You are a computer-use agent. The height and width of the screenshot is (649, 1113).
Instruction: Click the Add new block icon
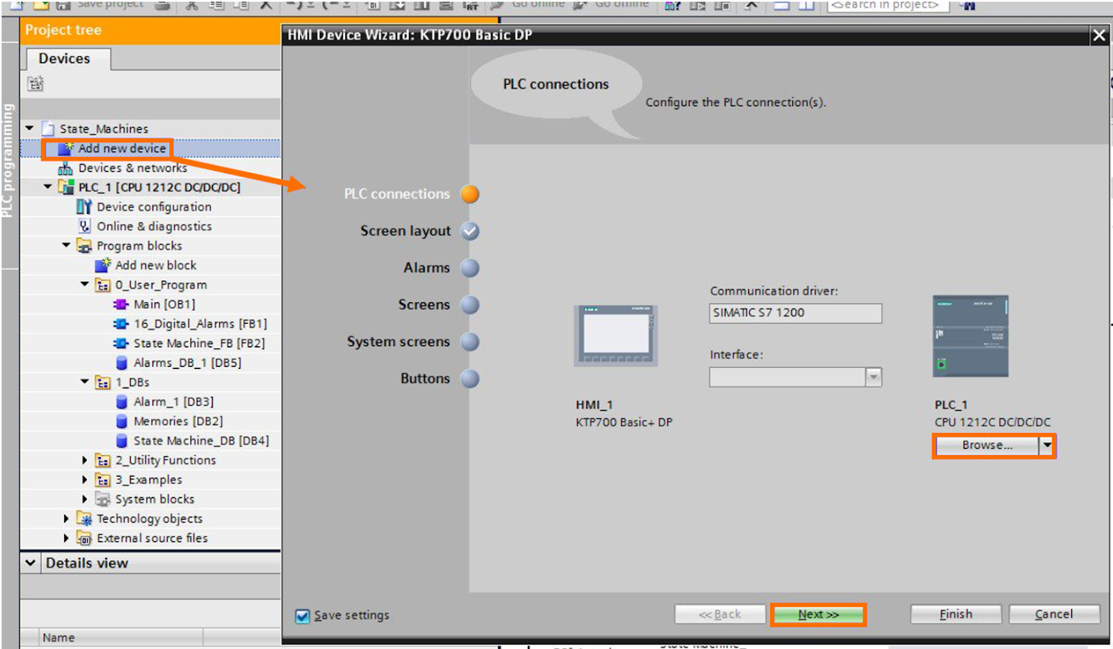[103, 265]
